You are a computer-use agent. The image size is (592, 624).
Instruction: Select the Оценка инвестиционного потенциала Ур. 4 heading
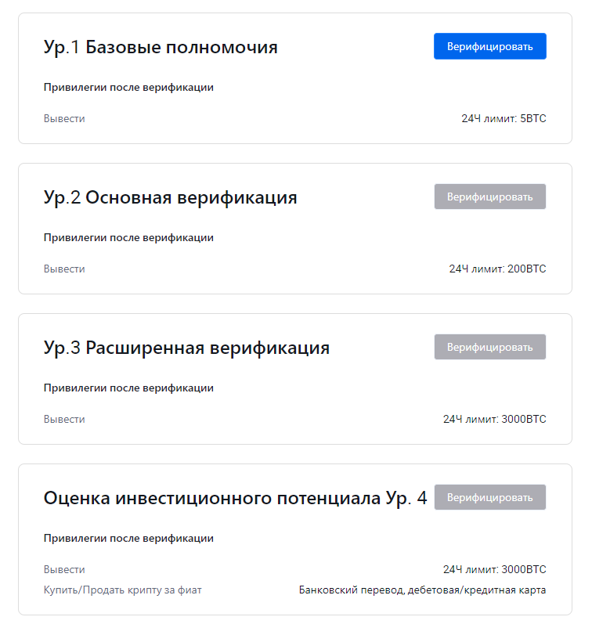[235, 499]
